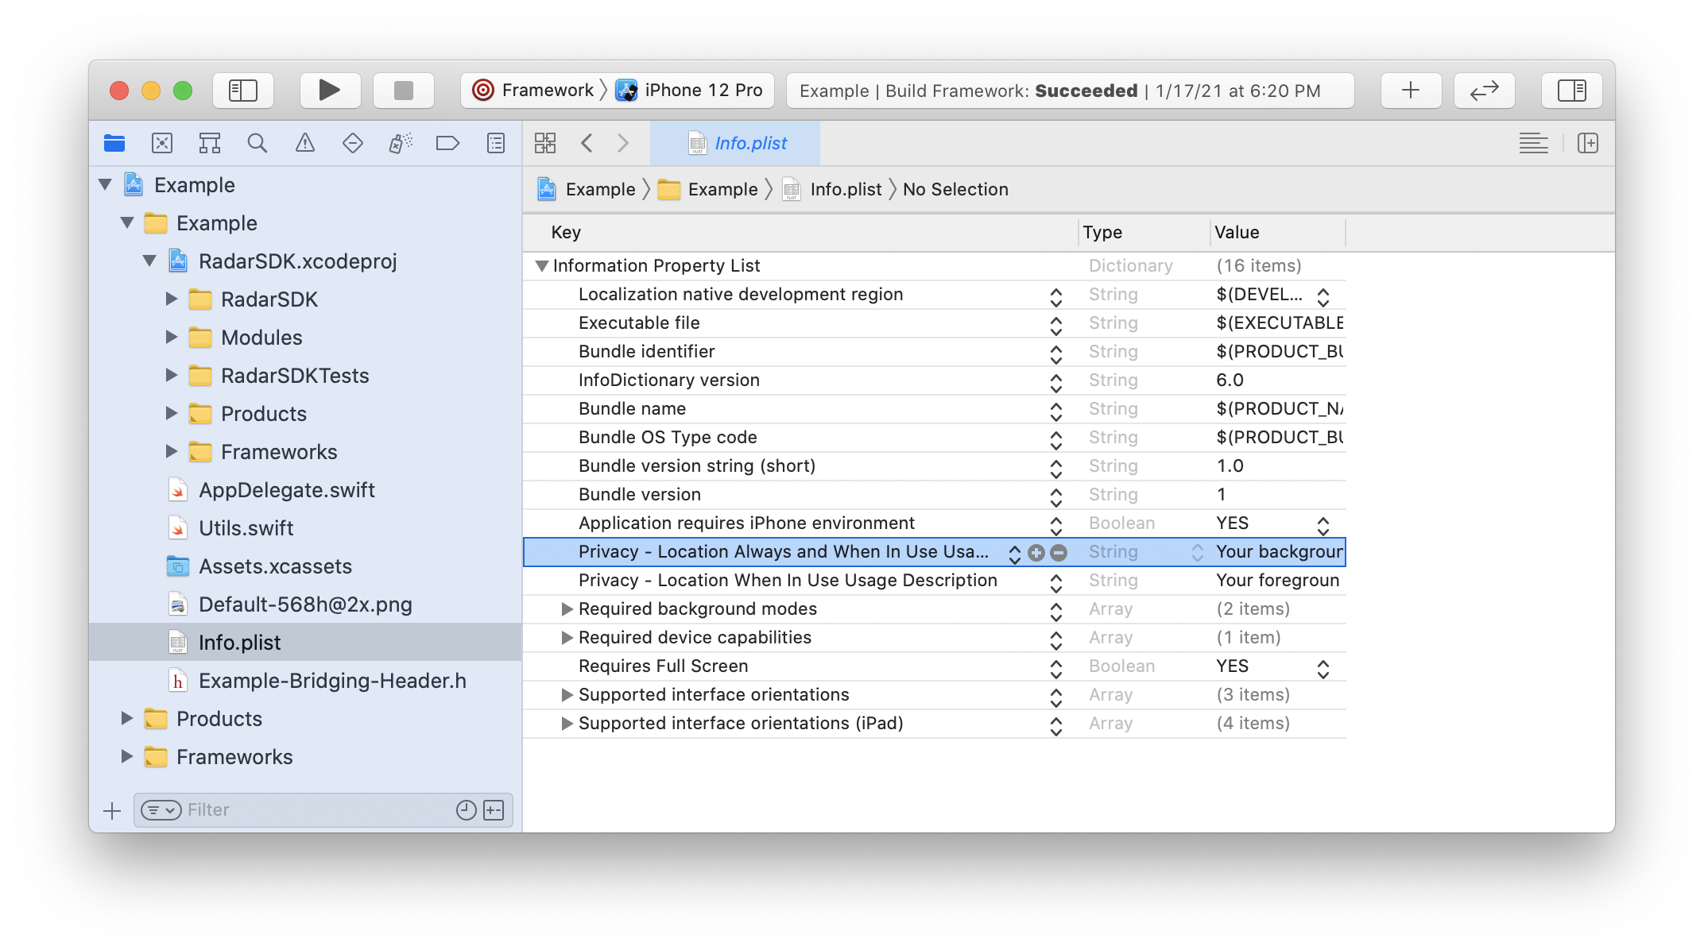Select the Debug navigator spray-bottle icon
This screenshot has height=950, width=1704.
(401, 143)
